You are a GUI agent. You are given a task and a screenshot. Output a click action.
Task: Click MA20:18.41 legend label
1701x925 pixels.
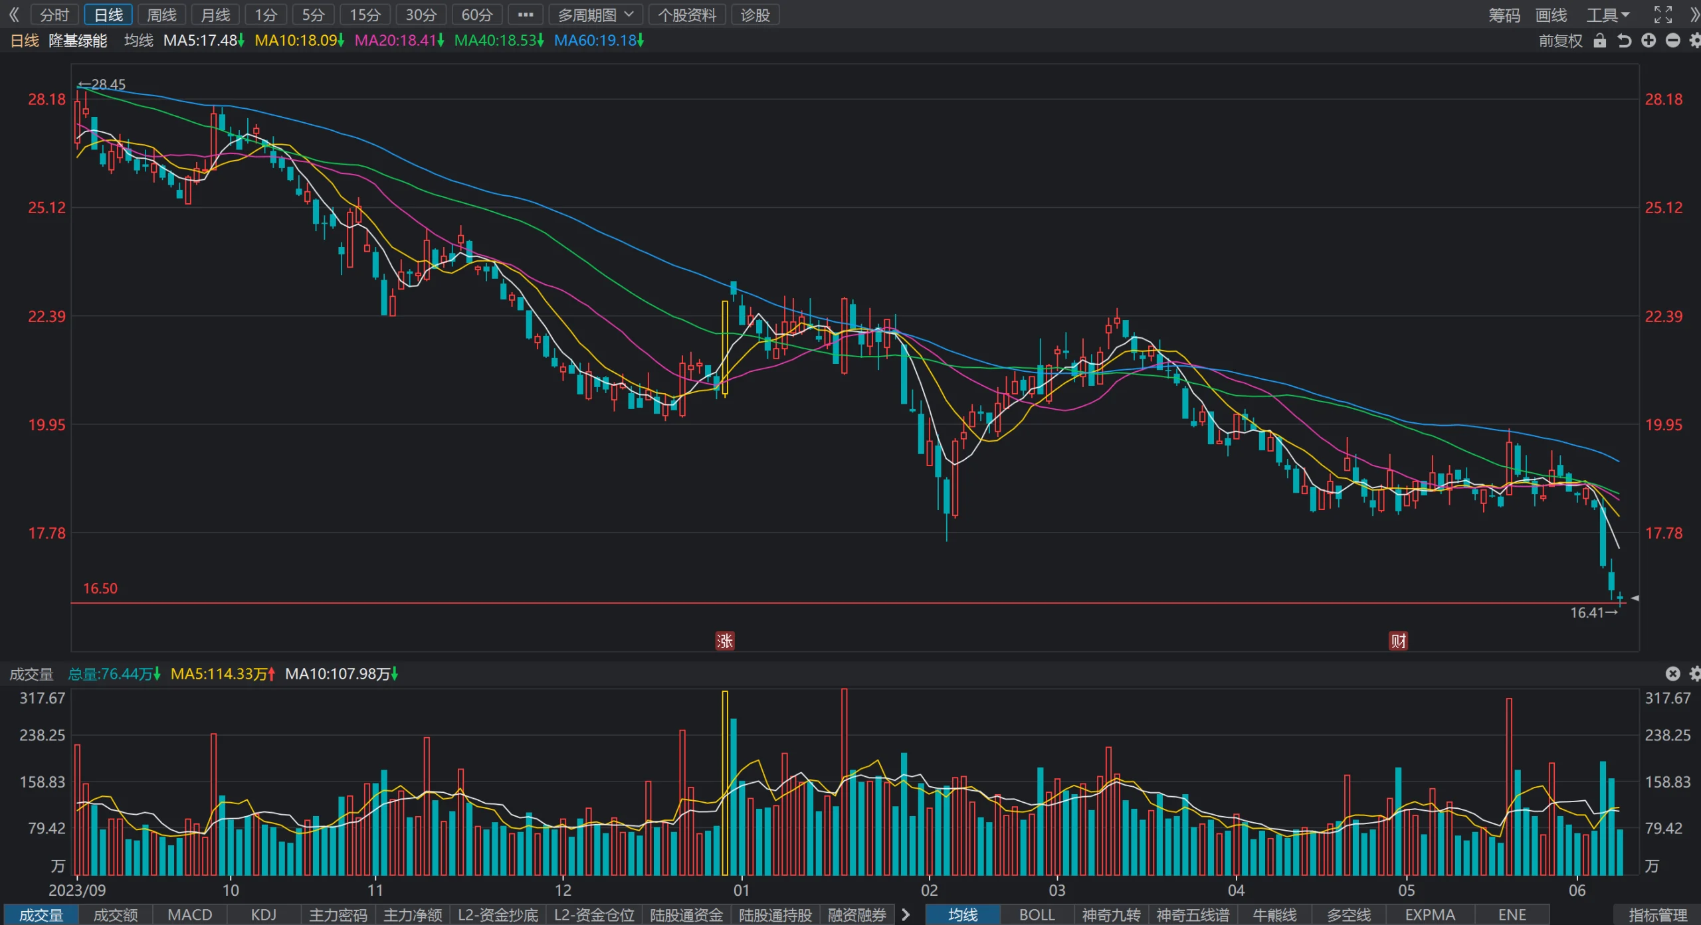pos(399,41)
